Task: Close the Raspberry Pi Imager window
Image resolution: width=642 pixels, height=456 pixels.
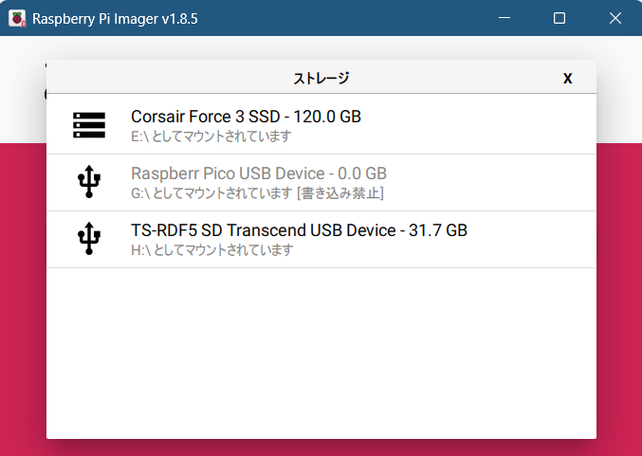Action: 615,18
